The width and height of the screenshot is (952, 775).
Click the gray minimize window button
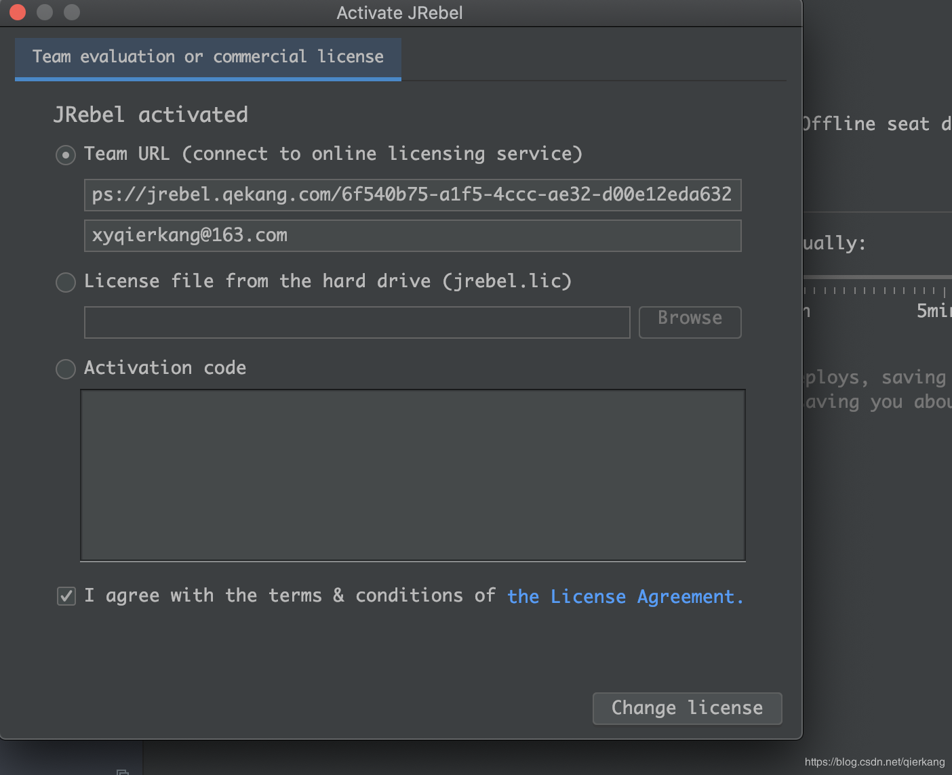click(x=45, y=12)
